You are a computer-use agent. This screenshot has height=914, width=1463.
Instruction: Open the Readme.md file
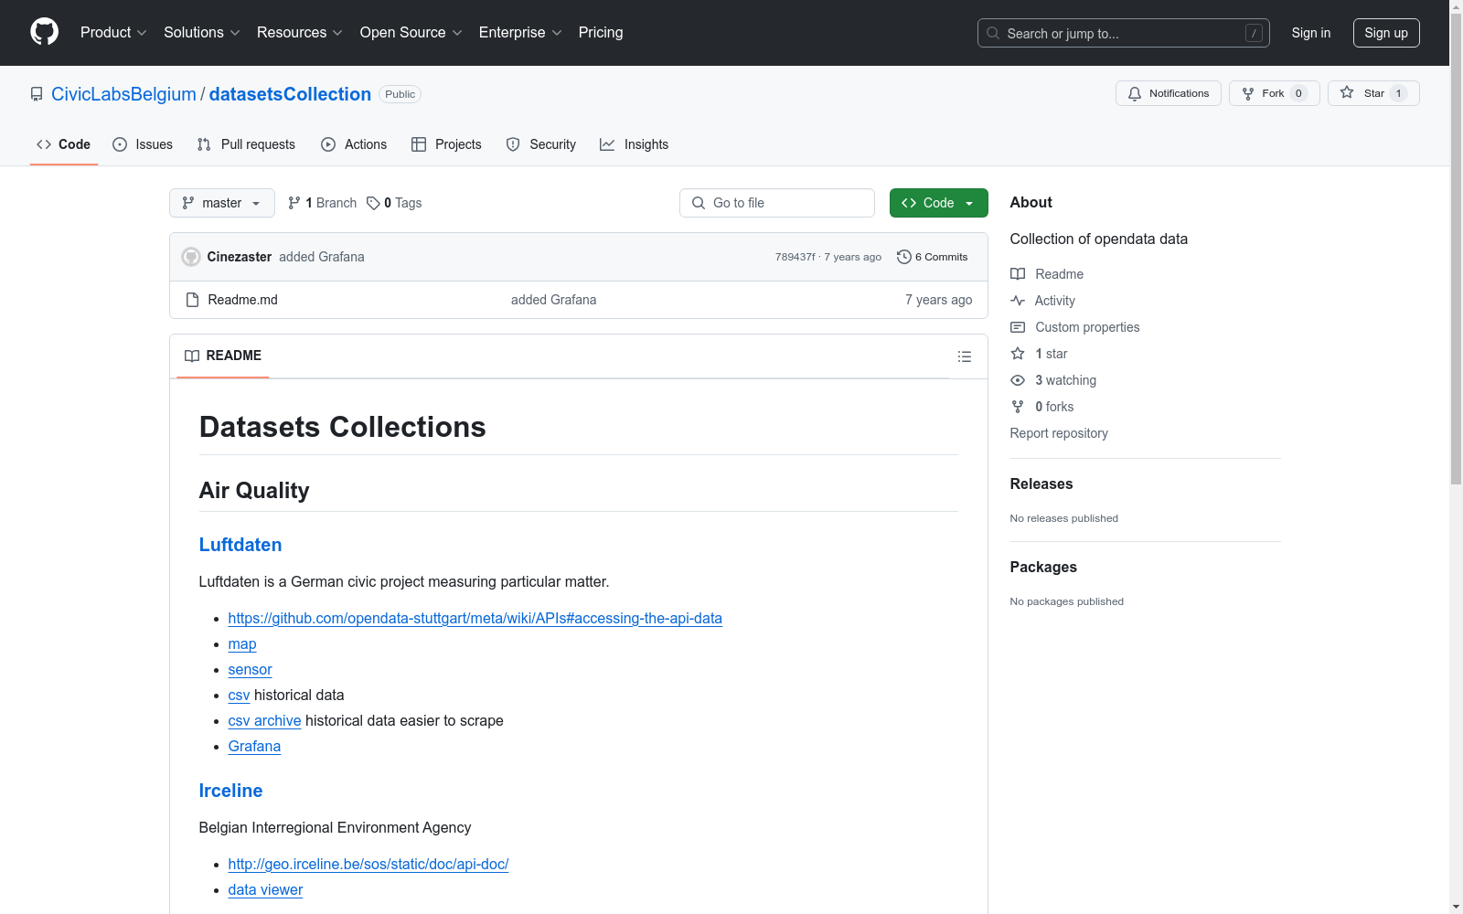242,300
